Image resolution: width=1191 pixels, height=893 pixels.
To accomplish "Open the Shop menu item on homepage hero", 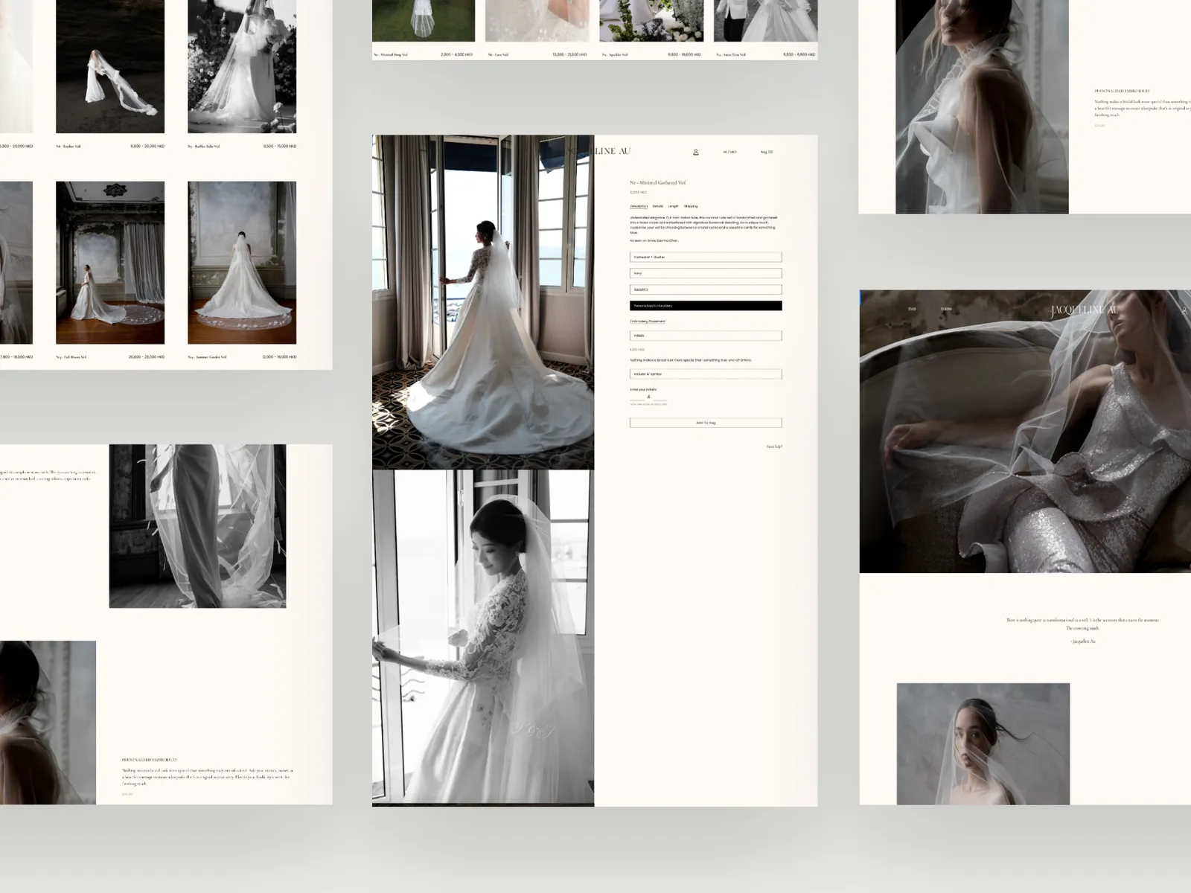I will pyautogui.click(x=912, y=309).
